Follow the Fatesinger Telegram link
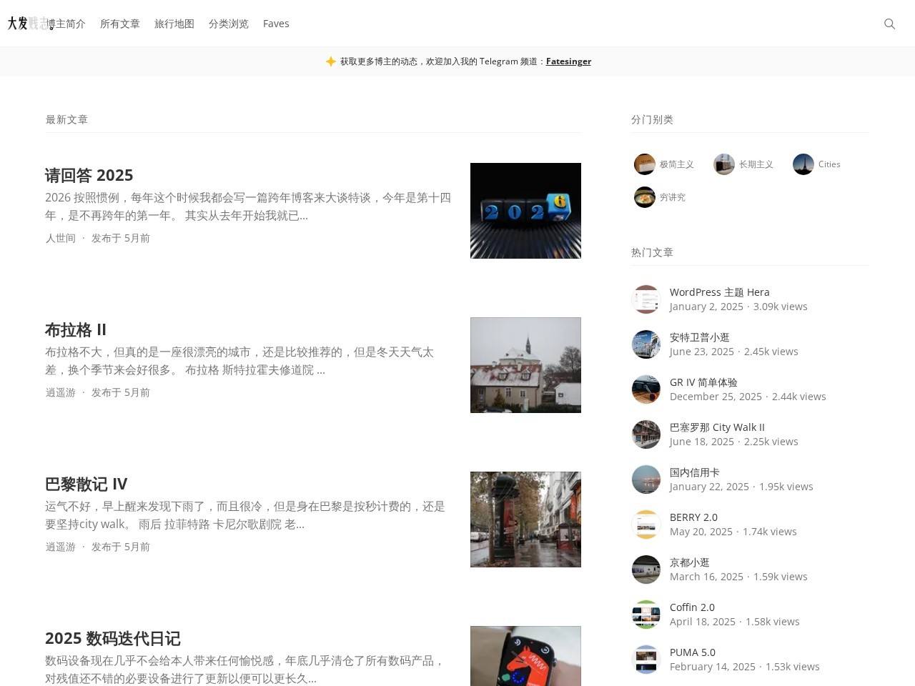The width and height of the screenshot is (915, 686). [x=568, y=61]
